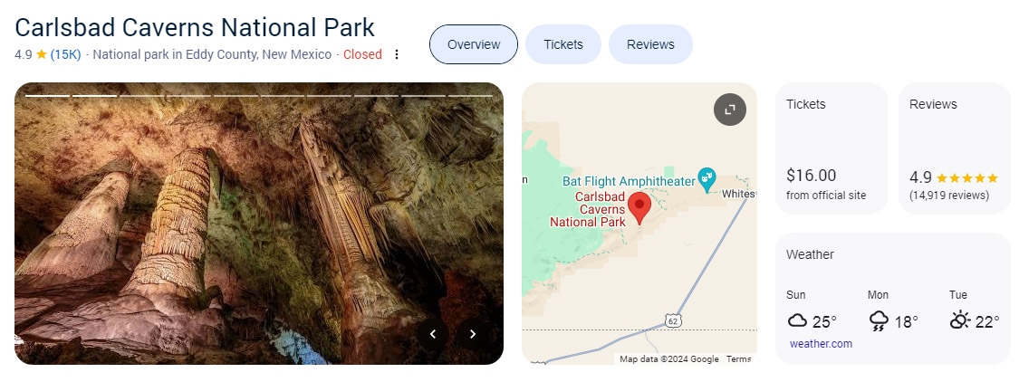Show next photo with right arrow
Image resolution: width=1019 pixels, height=382 pixels.
473,334
